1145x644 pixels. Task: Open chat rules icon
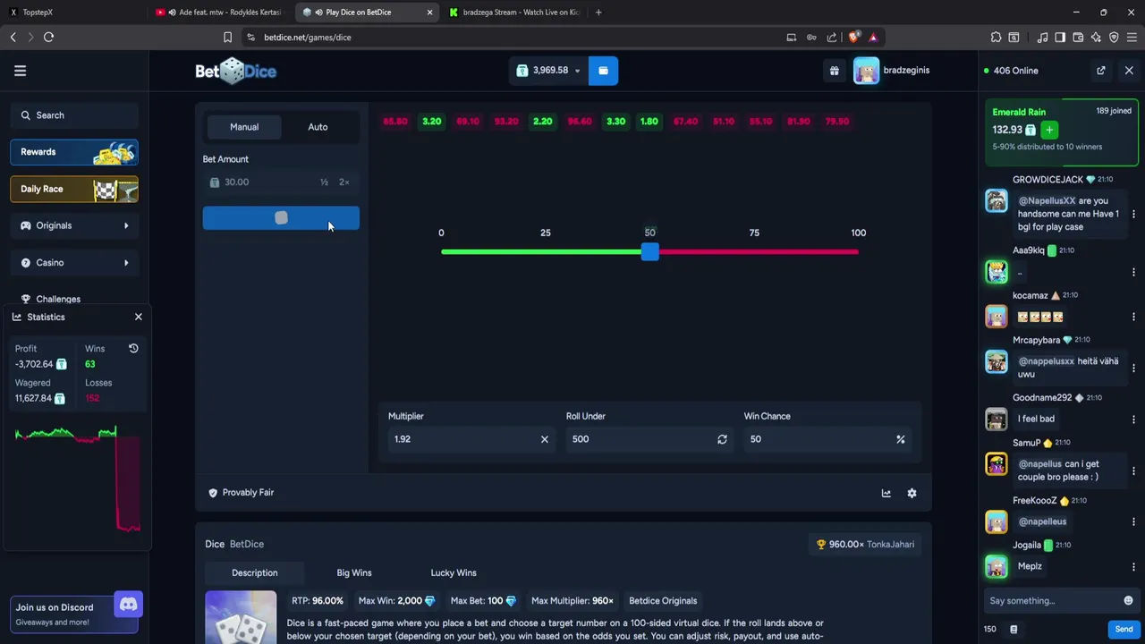click(x=1014, y=629)
